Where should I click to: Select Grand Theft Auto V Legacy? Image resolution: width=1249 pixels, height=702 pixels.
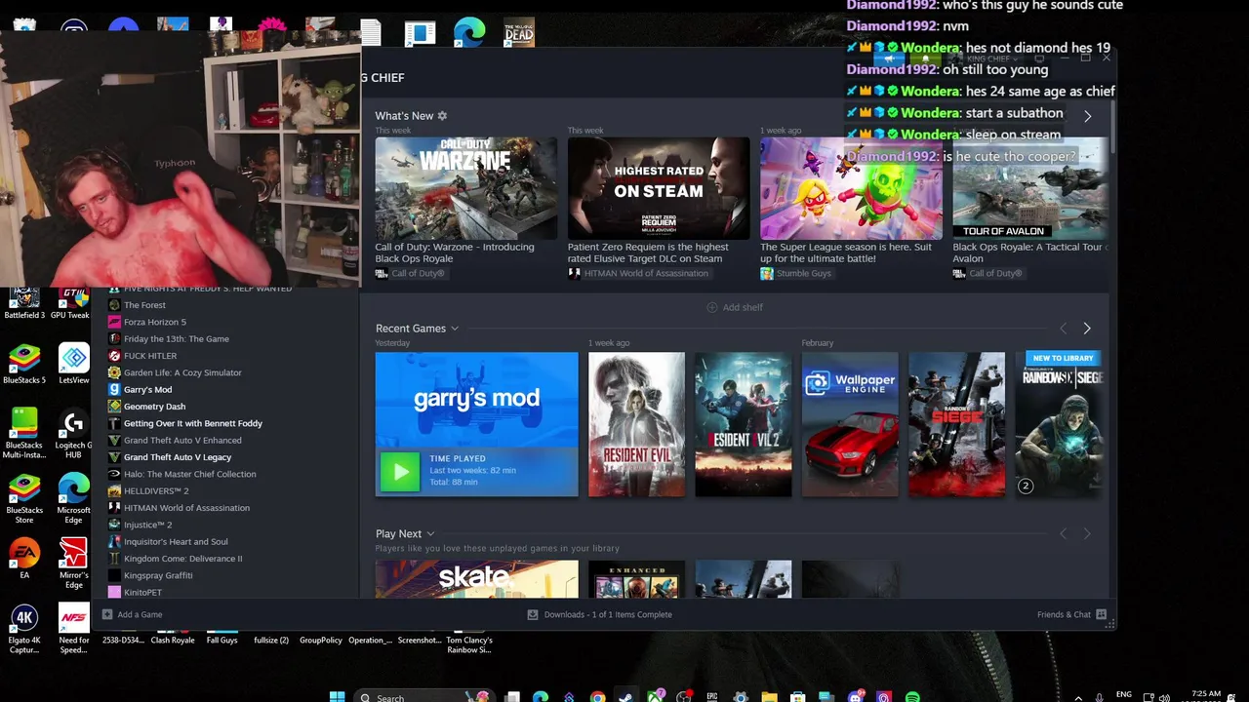click(x=178, y=457)
